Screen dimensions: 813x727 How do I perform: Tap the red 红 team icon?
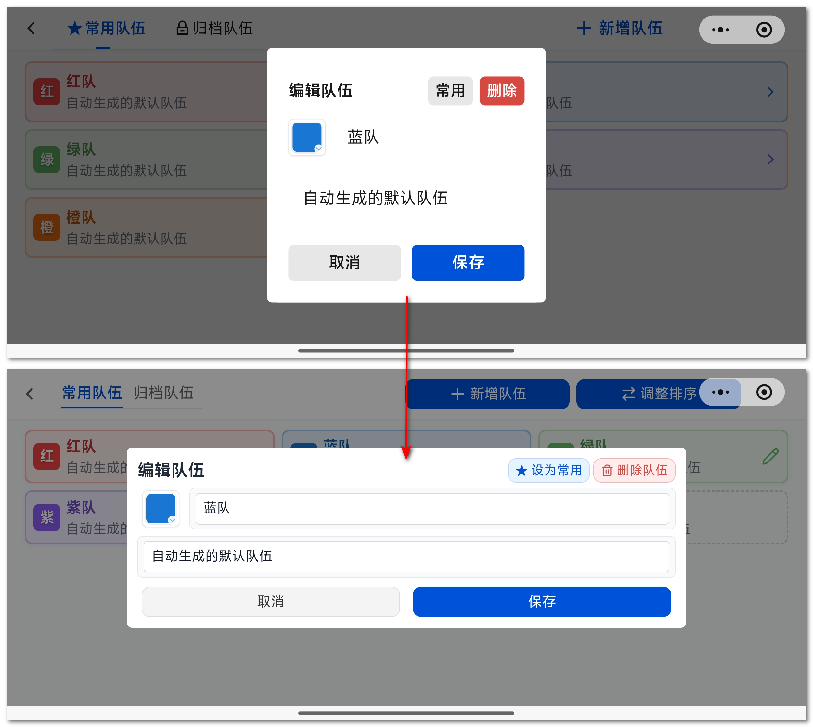pos(47,91)
